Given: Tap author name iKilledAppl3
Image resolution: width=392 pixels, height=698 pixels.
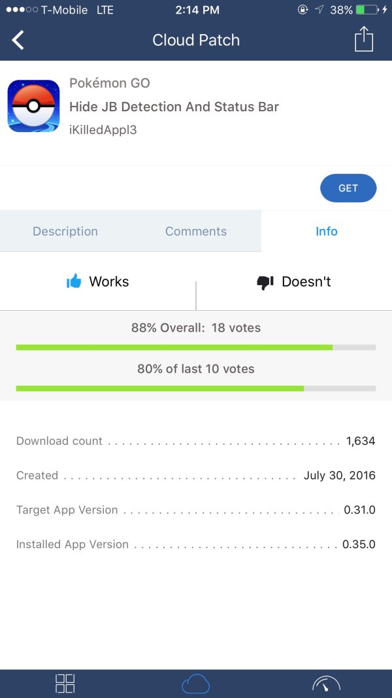Looking at the screenshot, I should pos(103,130).
